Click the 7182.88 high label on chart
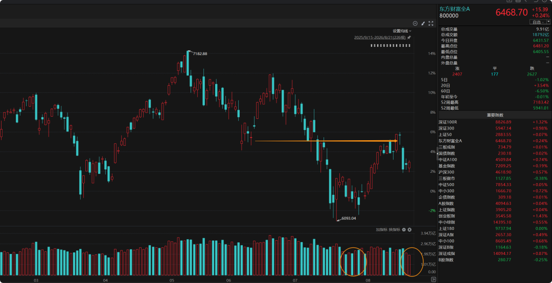This screenshot has width=552, height=283. coord(200,54)
